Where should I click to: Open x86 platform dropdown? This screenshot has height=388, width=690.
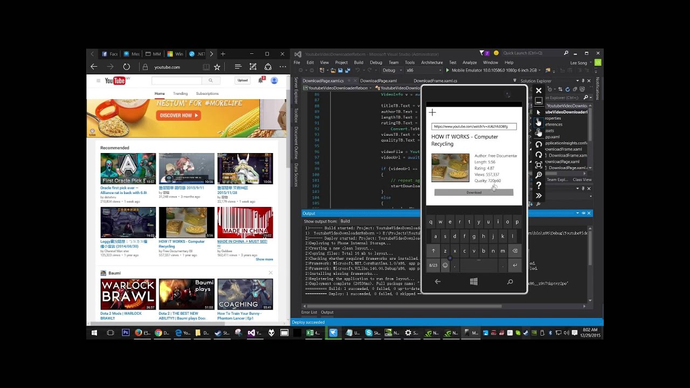423,70
